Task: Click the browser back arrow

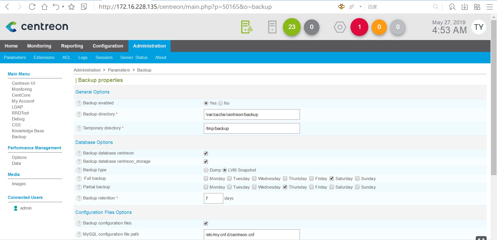Action: tap(7, 7)
